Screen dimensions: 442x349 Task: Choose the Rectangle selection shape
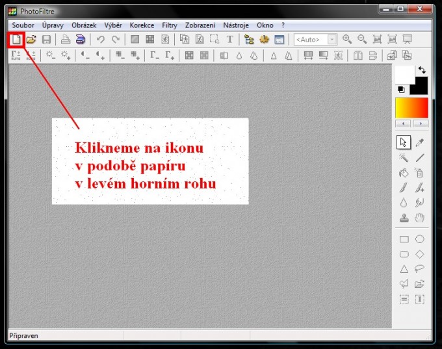(404, 239)
